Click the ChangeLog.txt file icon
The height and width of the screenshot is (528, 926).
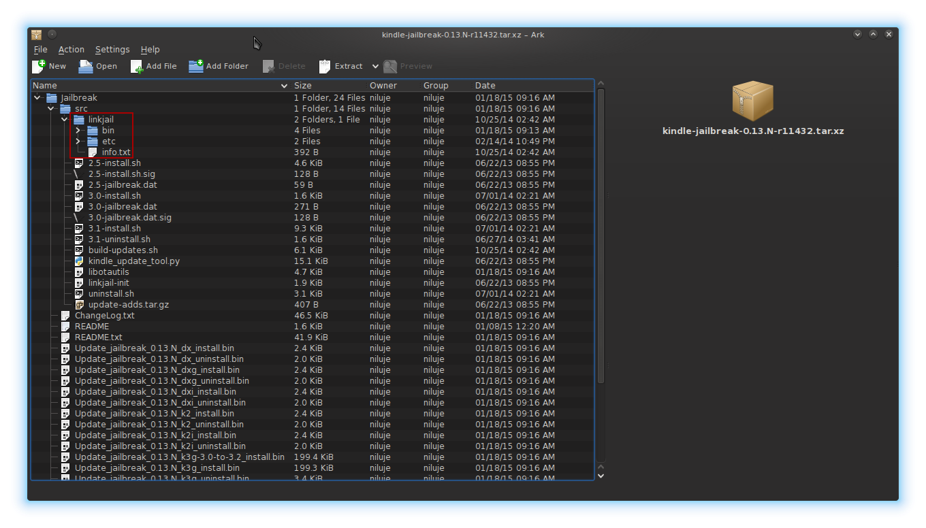pos(65,316)
